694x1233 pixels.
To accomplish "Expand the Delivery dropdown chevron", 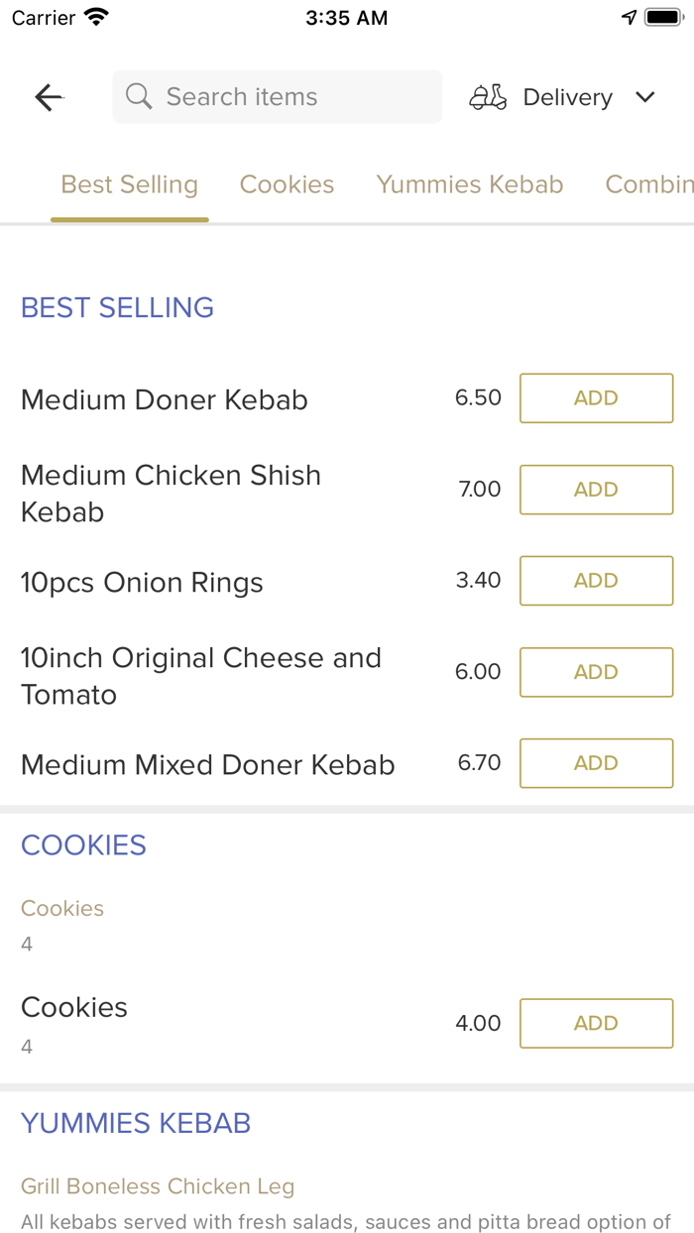I will pyautogui.click(x=645, y=97).
